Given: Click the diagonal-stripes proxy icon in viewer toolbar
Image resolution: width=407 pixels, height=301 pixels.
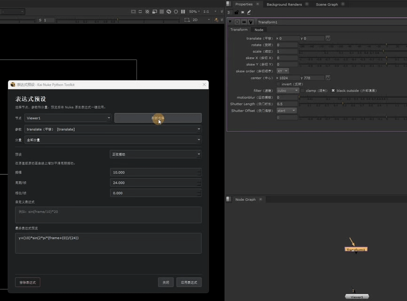Looking at the screenshot, I should (x=147, y=12).
